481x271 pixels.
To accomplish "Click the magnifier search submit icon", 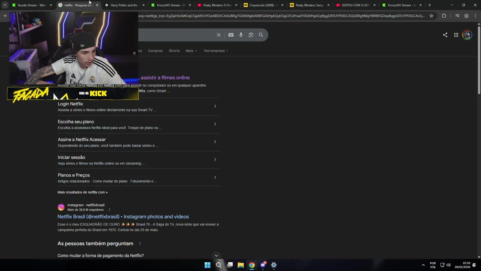I will 261,35.
